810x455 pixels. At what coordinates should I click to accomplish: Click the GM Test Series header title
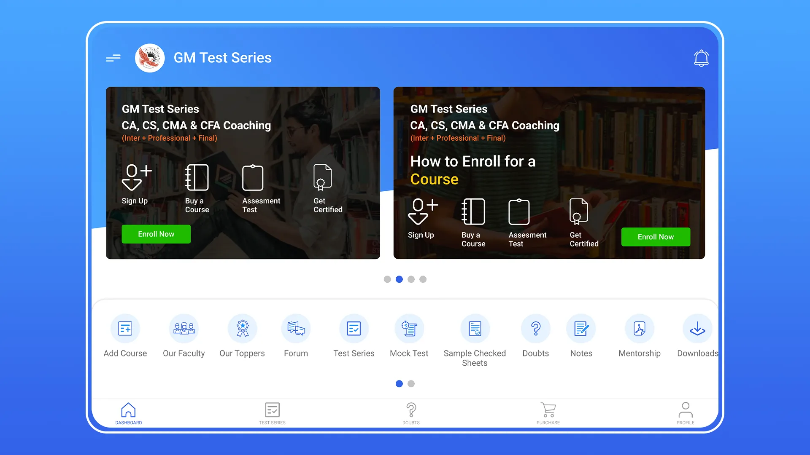tap(223, 58)
